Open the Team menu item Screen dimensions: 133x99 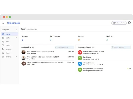(x=8, y=53)
